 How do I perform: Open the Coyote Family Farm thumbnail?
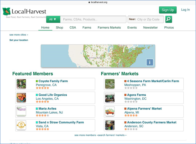(x=21, y=84)
